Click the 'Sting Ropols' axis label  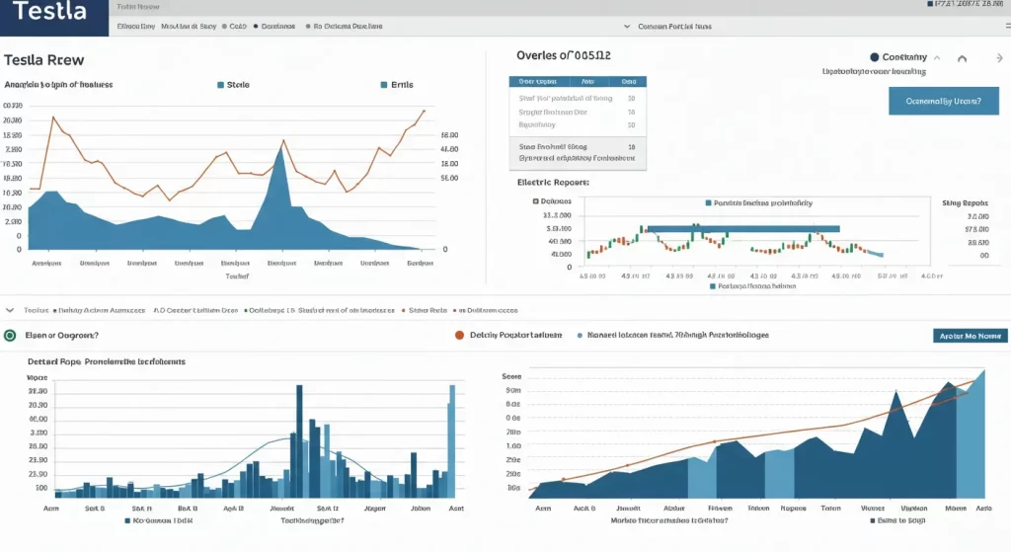(966, 203)
